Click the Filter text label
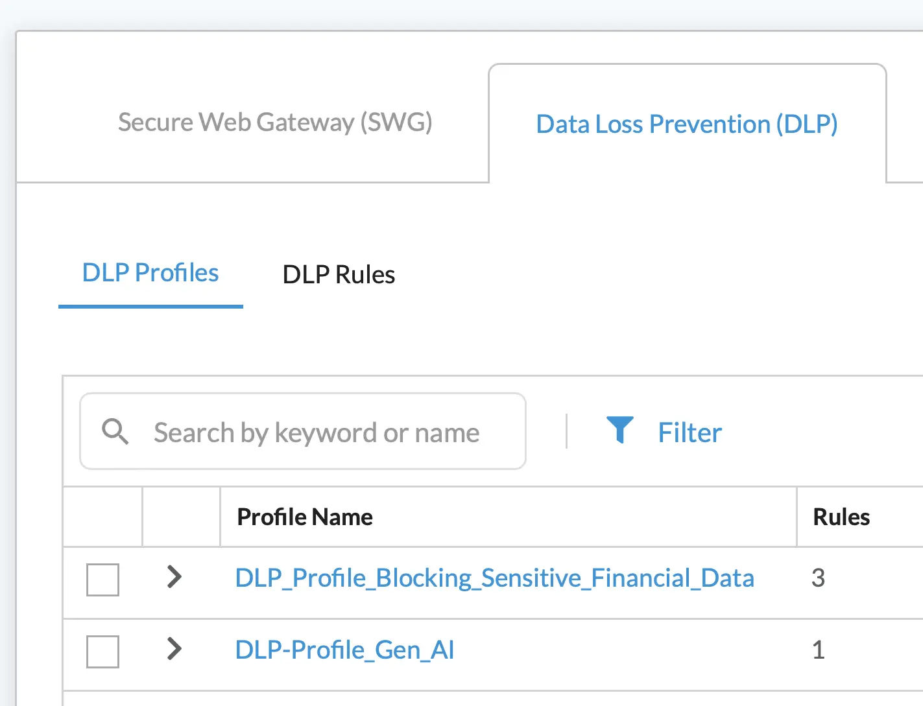The width and height of the screenshot is (923, 706). pyautogui.click(x=689, y=432)
